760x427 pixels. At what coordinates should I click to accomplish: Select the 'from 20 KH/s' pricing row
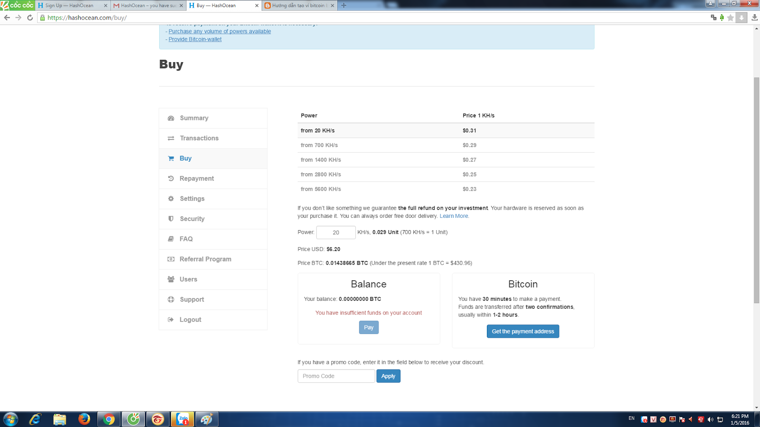(446, 130)
